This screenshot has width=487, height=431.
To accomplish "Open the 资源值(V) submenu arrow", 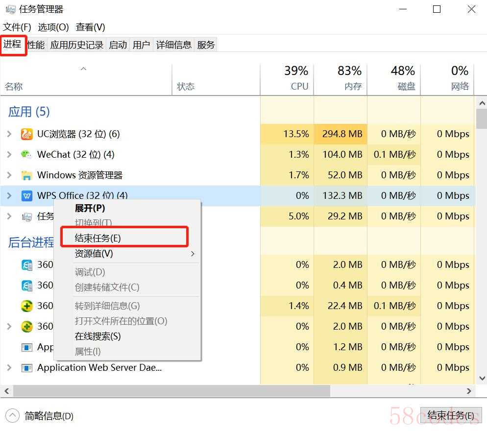I will coord(193,254).
